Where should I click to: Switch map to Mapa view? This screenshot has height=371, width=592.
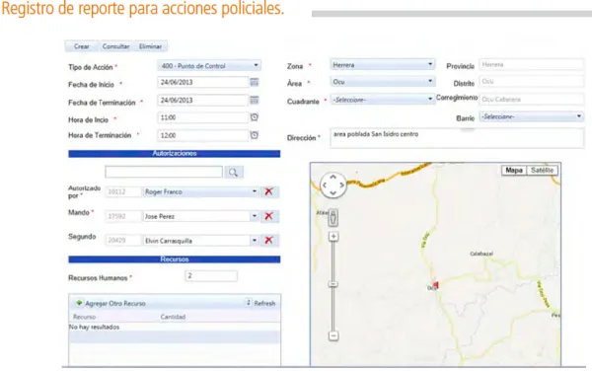tap(514, 171)
